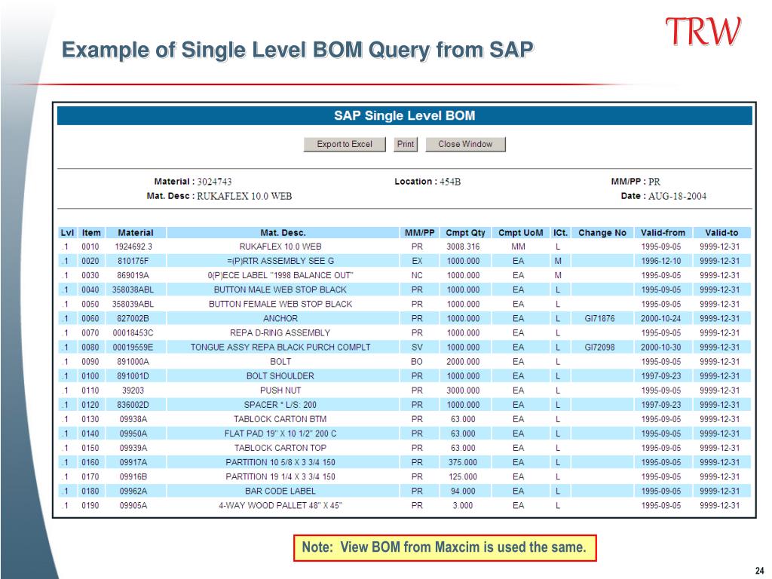Screen dimensions: 772x579
Task: Click material number 09939A
Action: coord(133,448)
